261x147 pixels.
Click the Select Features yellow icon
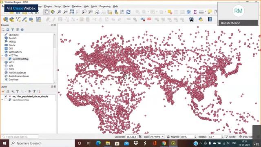point(170,12)
